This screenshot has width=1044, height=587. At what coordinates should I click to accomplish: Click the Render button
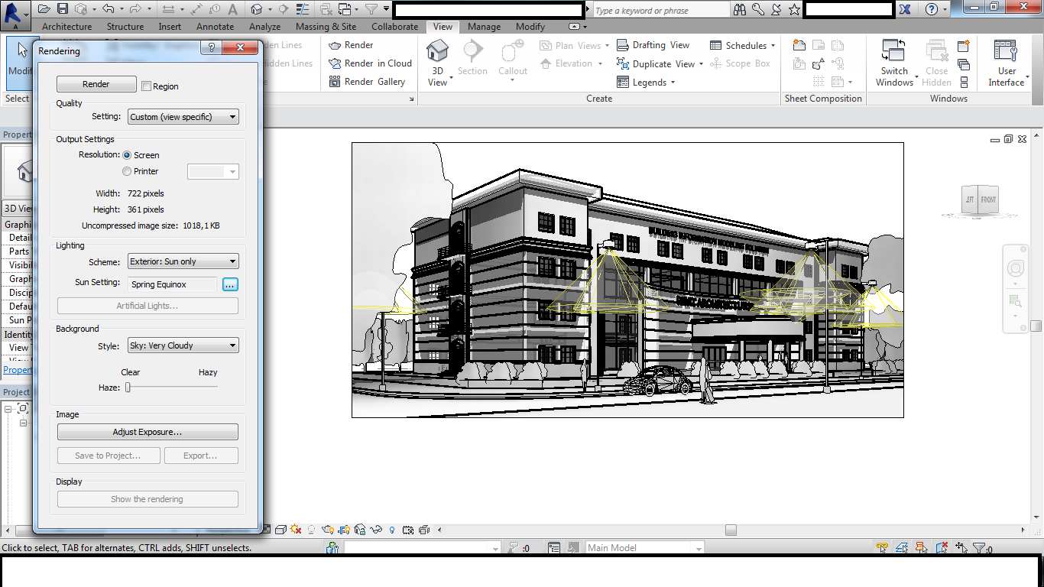coord(96,84)
